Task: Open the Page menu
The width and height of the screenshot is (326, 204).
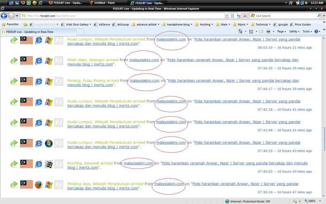Action: click(281, 32)
